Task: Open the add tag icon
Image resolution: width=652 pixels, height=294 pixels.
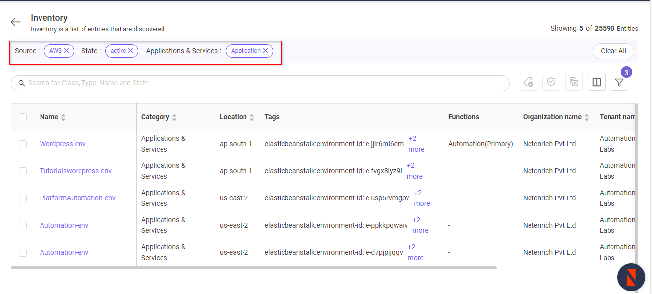Action: coord(528,82)
